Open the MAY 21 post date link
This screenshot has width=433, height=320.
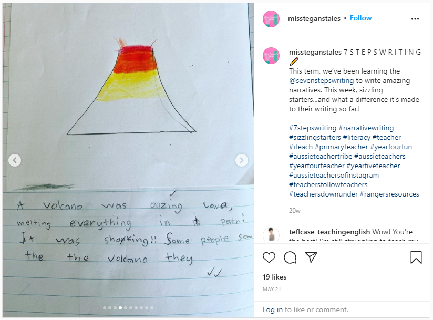(x=272, y=289)
